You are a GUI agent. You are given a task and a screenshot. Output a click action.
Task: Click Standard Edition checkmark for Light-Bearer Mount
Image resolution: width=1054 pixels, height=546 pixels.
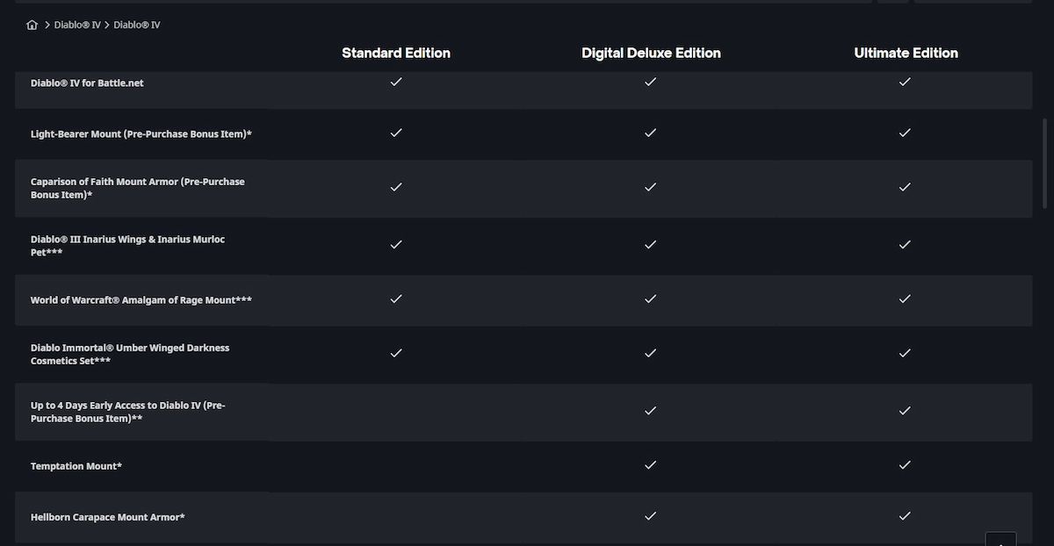point(396,133)
